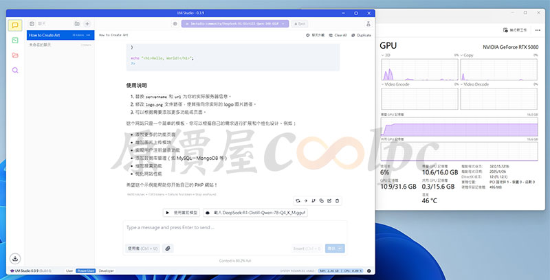Open app settings gear in status bar

[368, 270]
